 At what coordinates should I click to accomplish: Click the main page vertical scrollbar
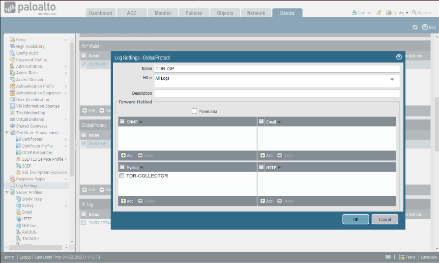pyautogui.click(x=437, y=124)
